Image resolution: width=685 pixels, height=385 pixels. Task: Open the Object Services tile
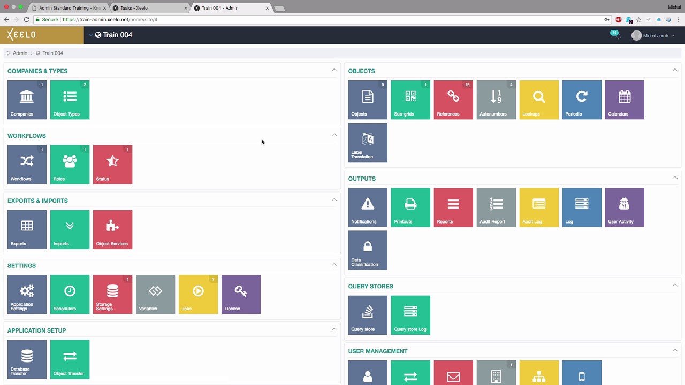(112, 229)
